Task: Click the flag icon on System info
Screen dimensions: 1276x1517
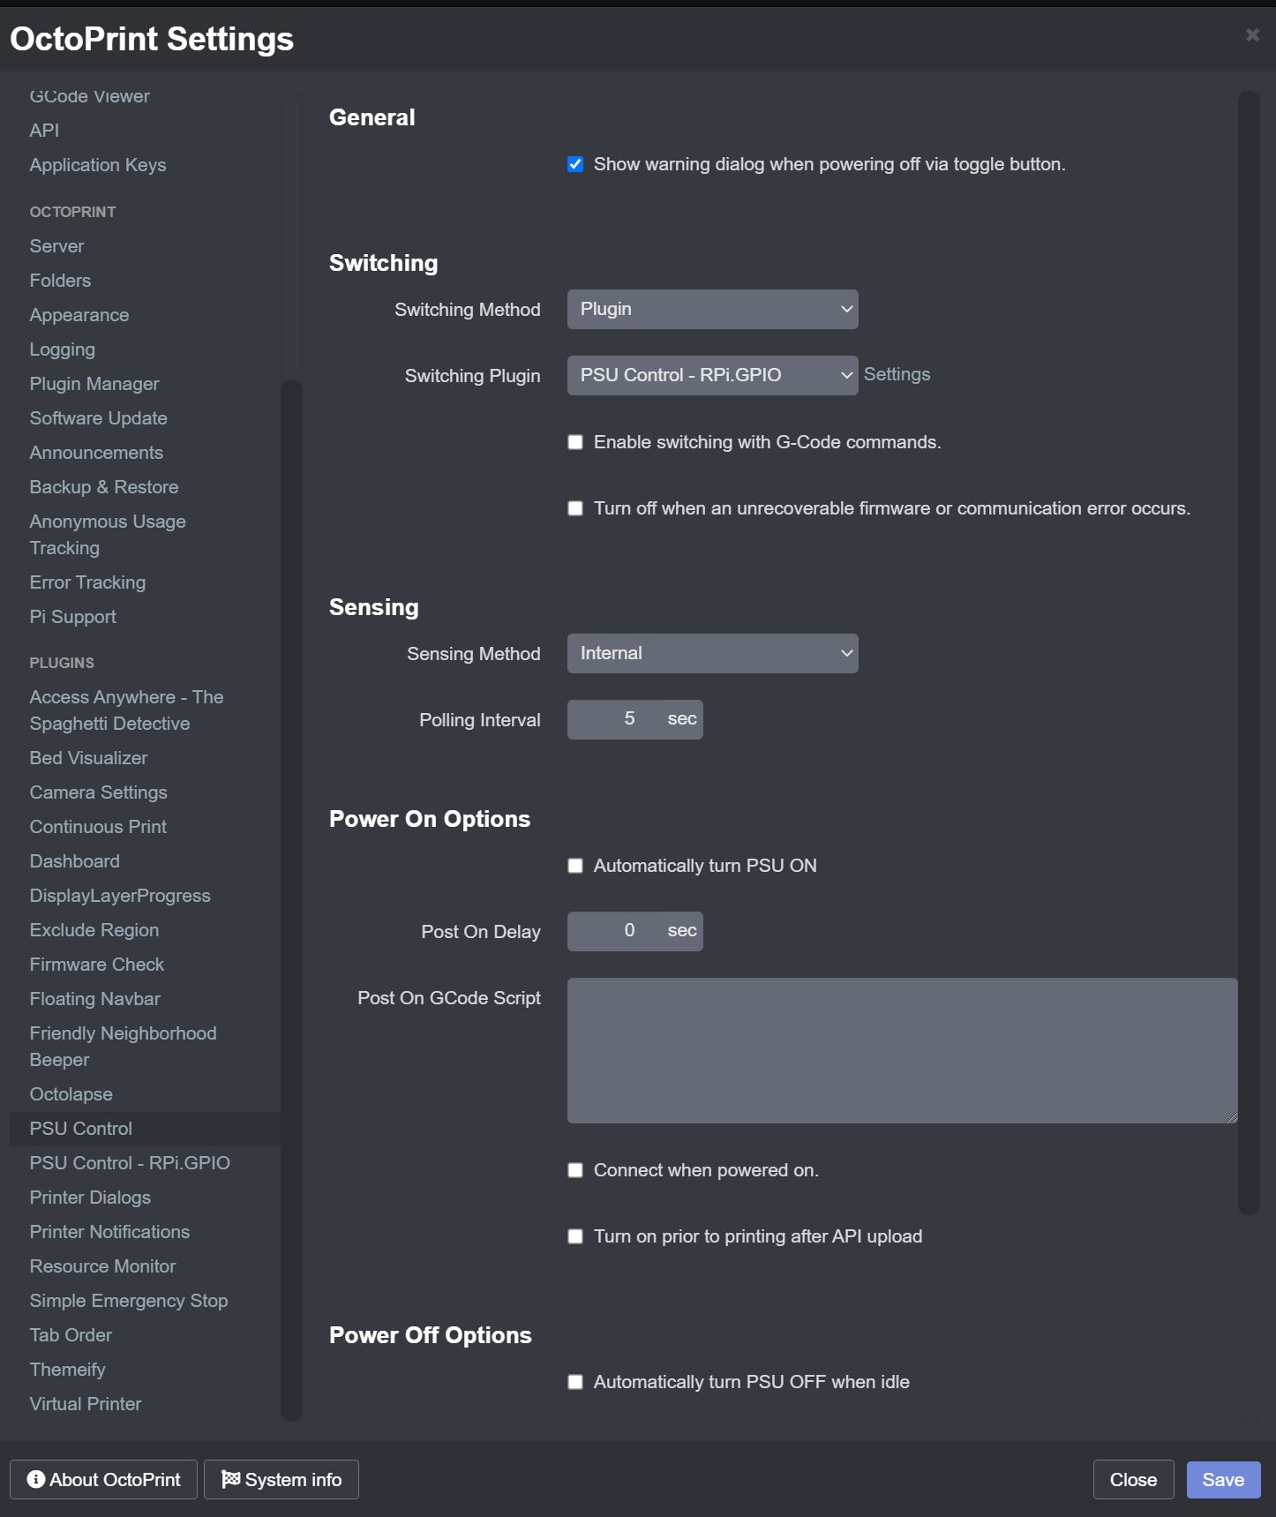Action: click(230, 1479)
